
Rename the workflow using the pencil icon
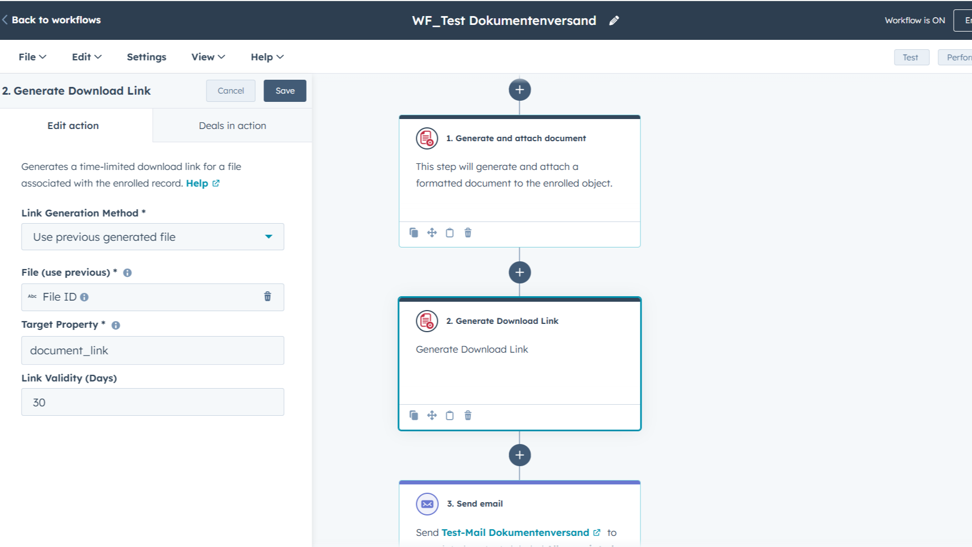(x=614, y=20)
